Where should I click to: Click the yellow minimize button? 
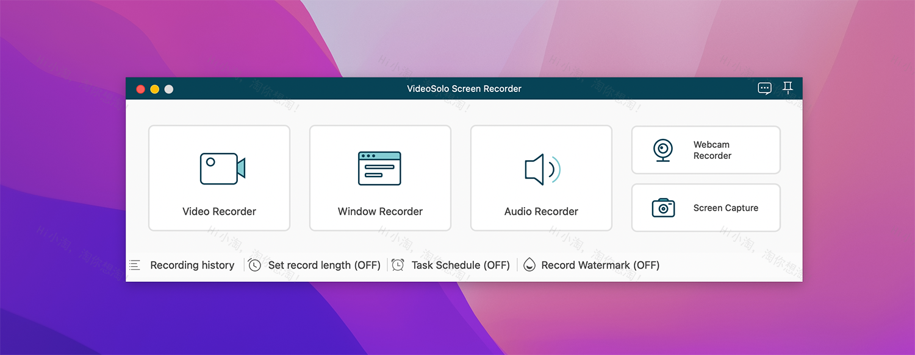coord(154,88)
